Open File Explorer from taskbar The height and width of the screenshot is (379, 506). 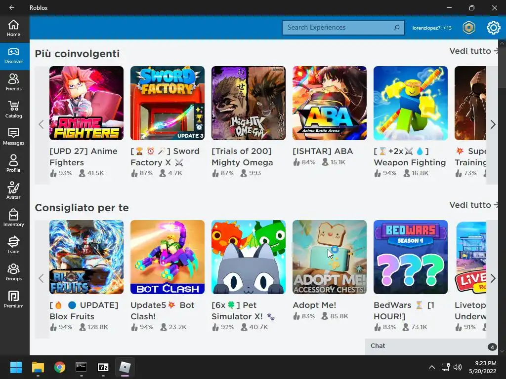point(38,367)
